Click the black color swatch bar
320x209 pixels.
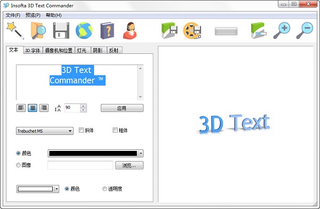click(x=93, y=154)
